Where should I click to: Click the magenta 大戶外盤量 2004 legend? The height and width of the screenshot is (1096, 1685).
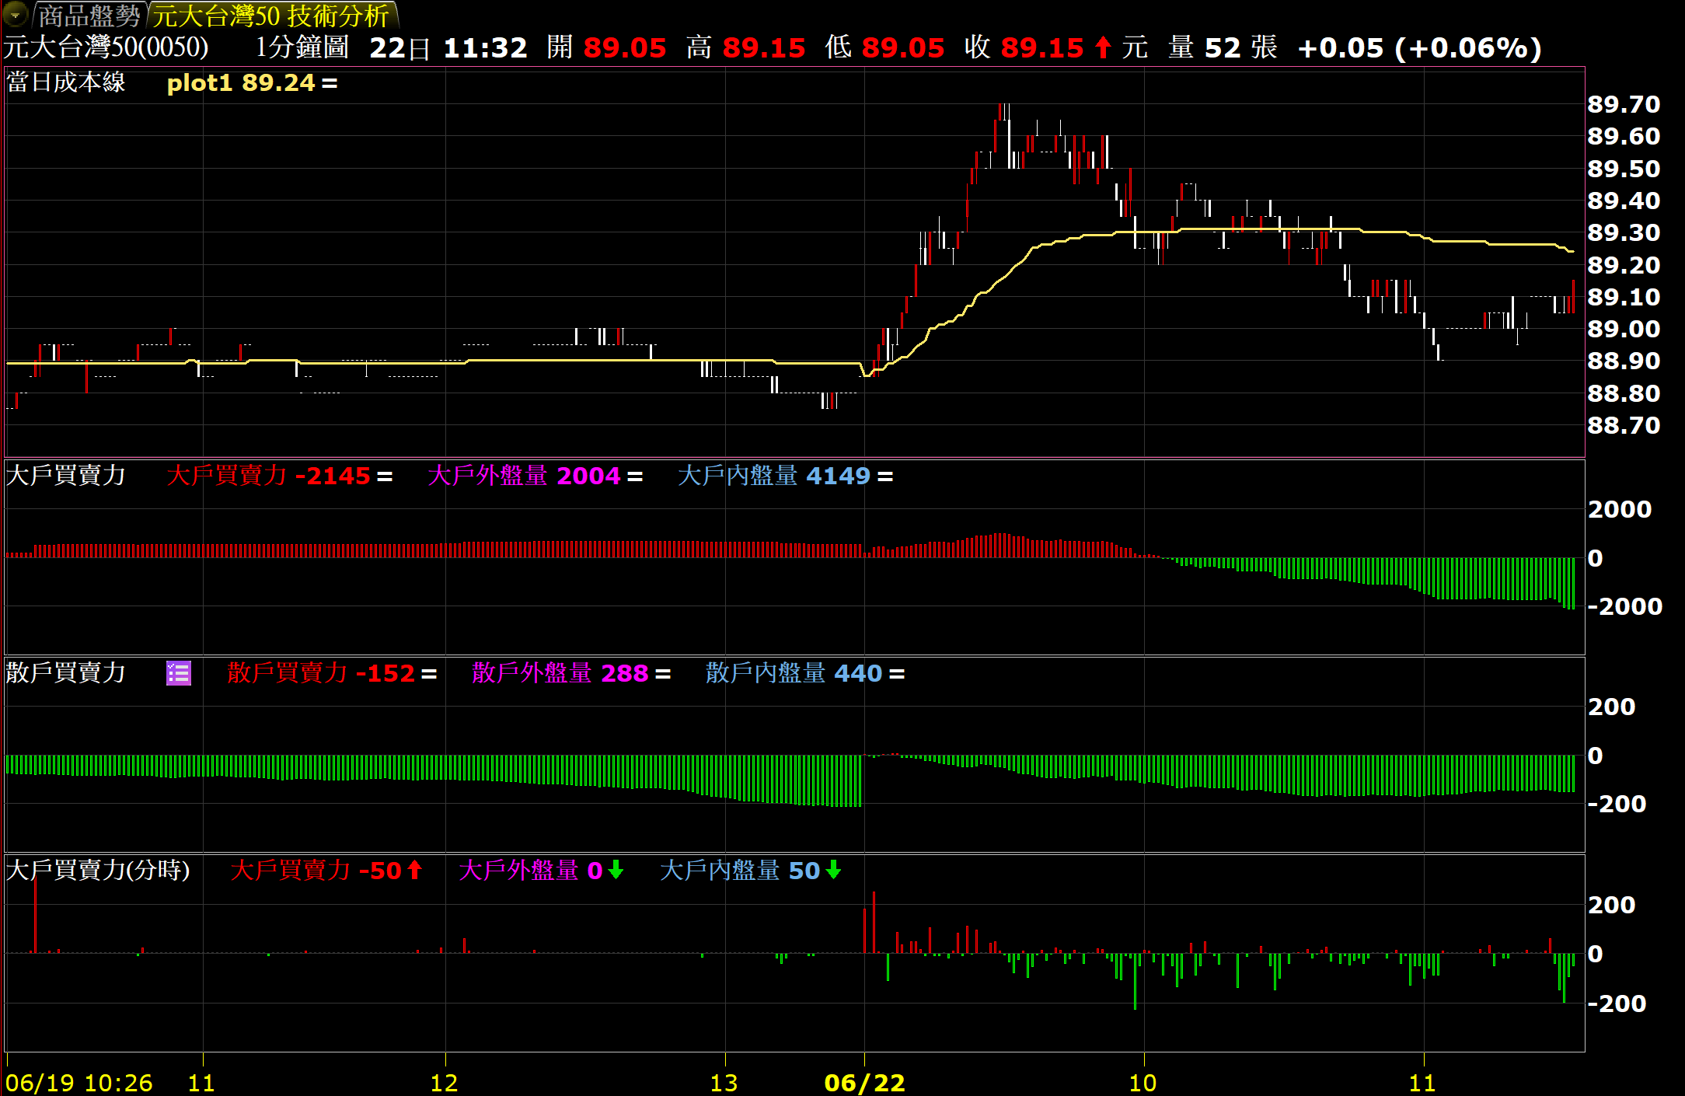click(524, 476)
